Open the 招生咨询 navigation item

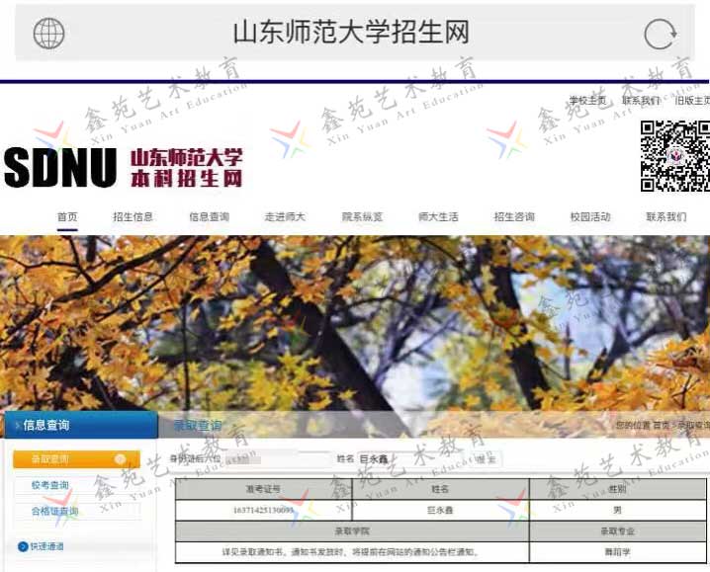click(x=514, y=217)
